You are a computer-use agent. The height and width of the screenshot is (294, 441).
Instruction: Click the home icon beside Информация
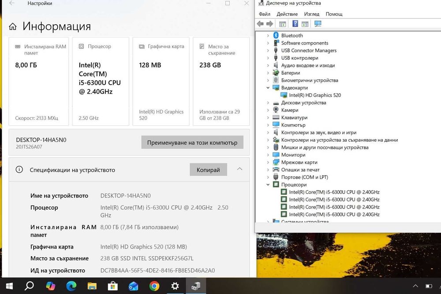(13, 27)
